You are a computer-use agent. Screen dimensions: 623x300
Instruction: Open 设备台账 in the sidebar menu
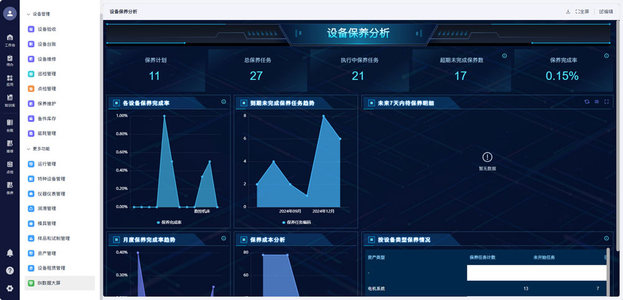(x=47, y=44)
